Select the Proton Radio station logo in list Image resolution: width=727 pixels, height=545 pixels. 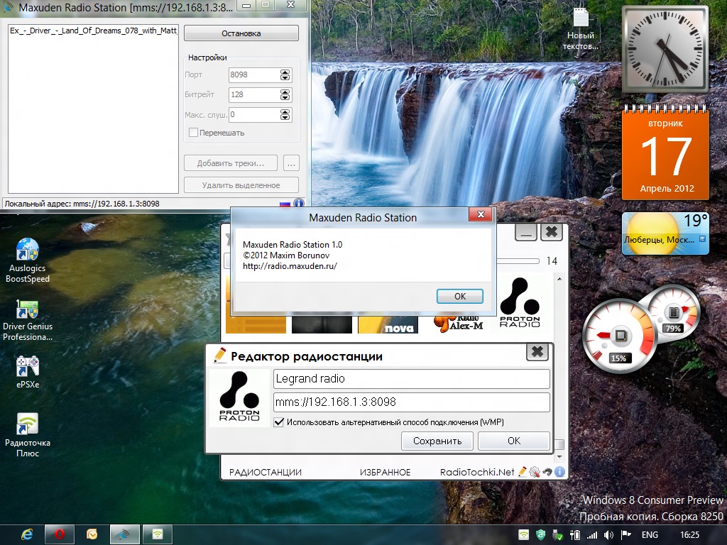[519, 302]
